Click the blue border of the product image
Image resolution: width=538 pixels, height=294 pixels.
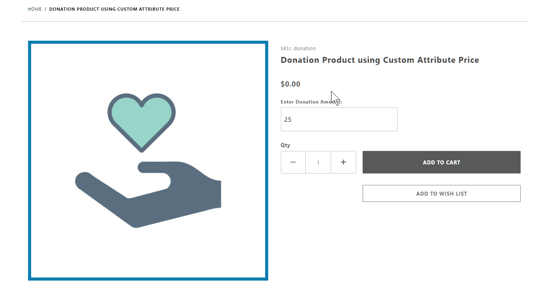(x=30, y=158)
